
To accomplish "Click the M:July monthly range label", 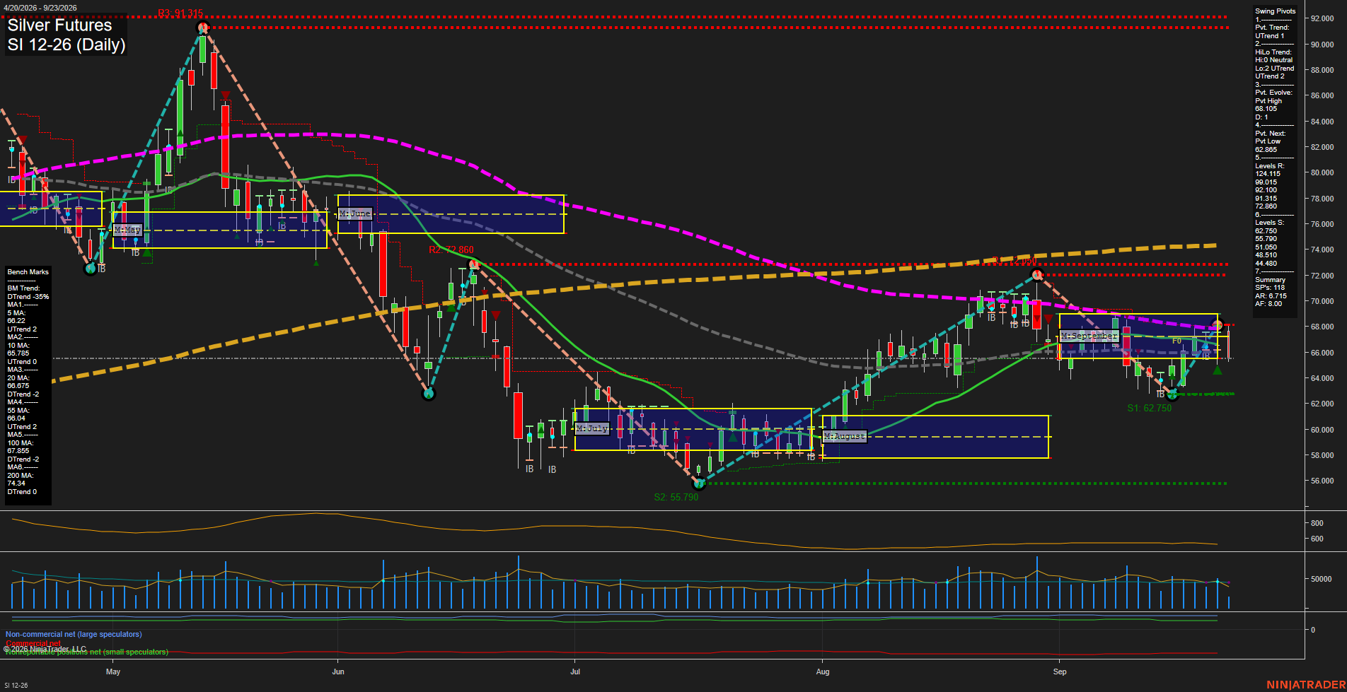I will (x=592, y=428).
